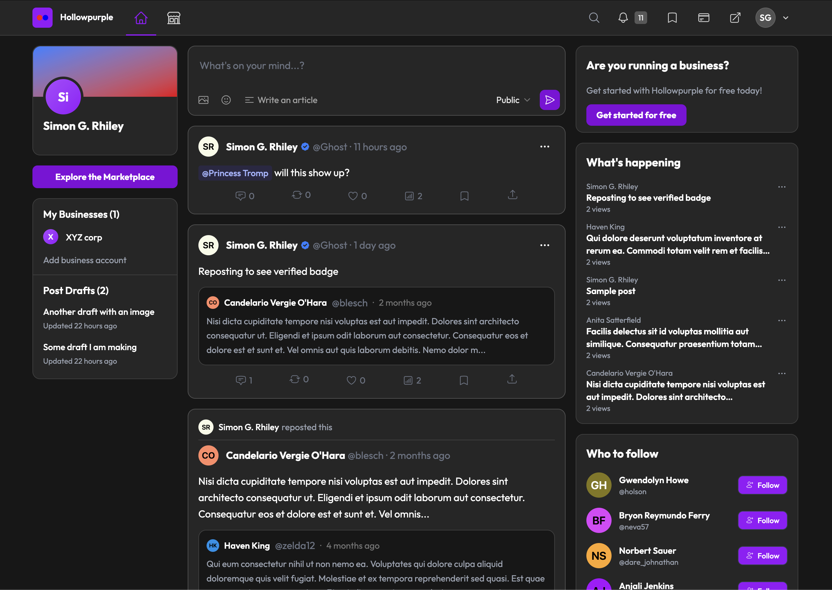Click Simon G. Rhiley name in sidebar card
The height and width of the screenshot is (590, 832).
click(x=83, y=126)
